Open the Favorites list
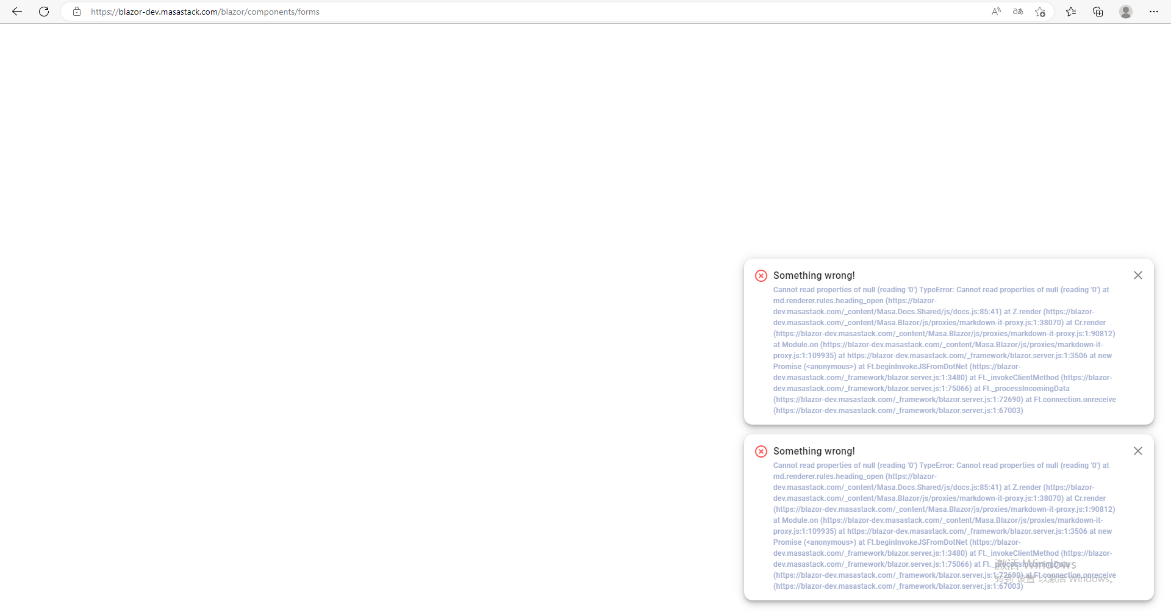 click(1072, 12)
